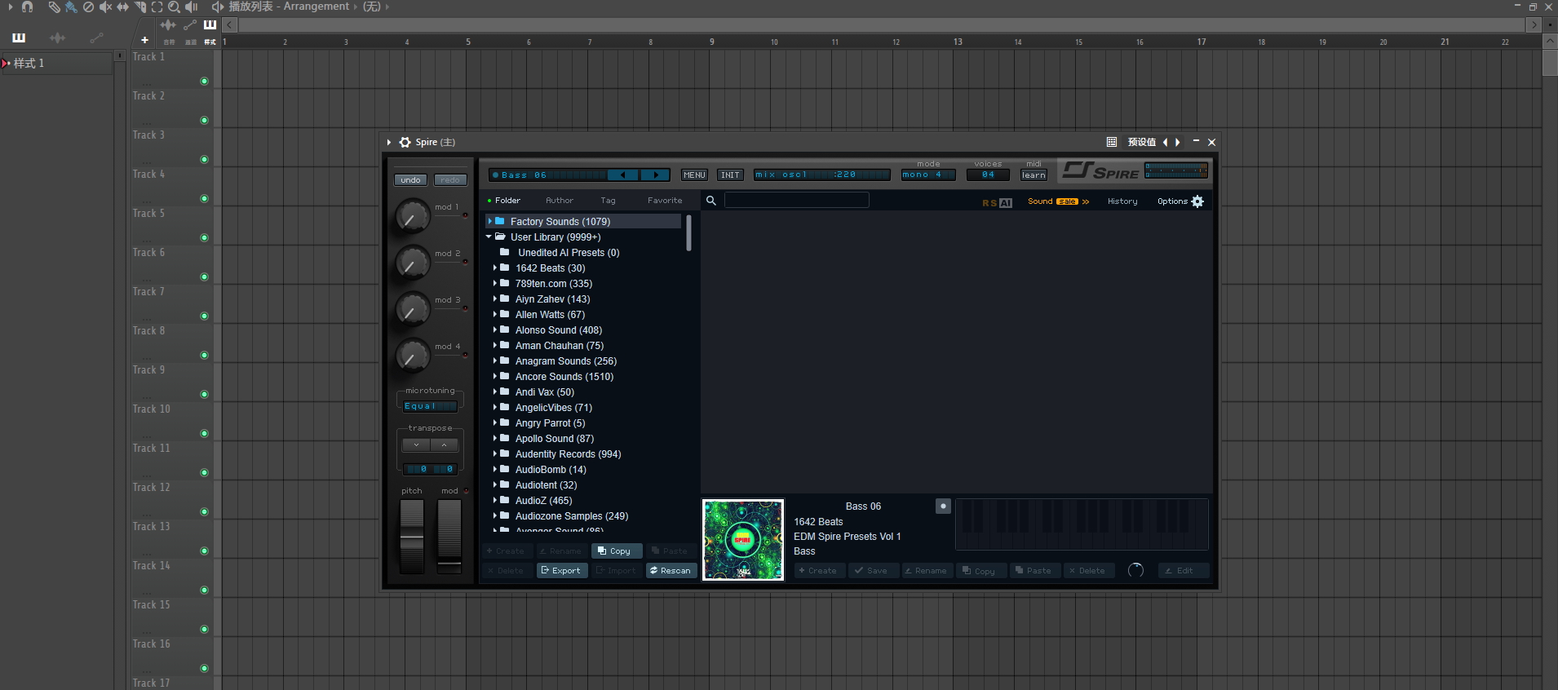Switch to the Author browser tab
This screenshot has width=1558, height=690.
pos(559,201)
